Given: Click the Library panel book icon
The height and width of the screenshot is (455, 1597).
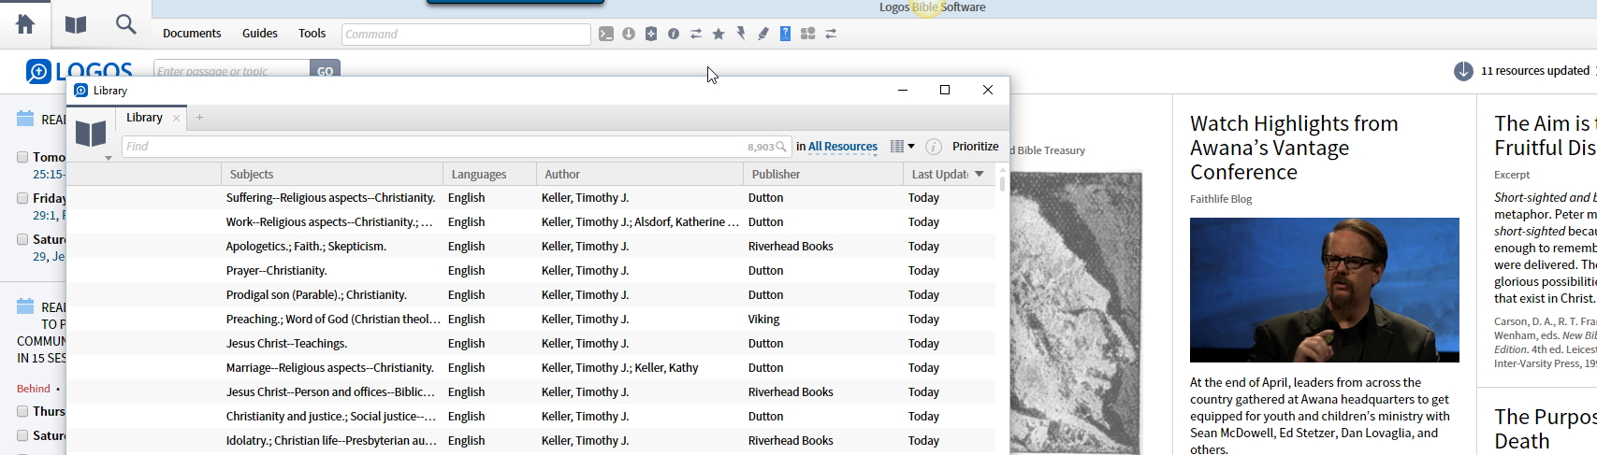Looking at the screenshot, I should tap(91, 134).
